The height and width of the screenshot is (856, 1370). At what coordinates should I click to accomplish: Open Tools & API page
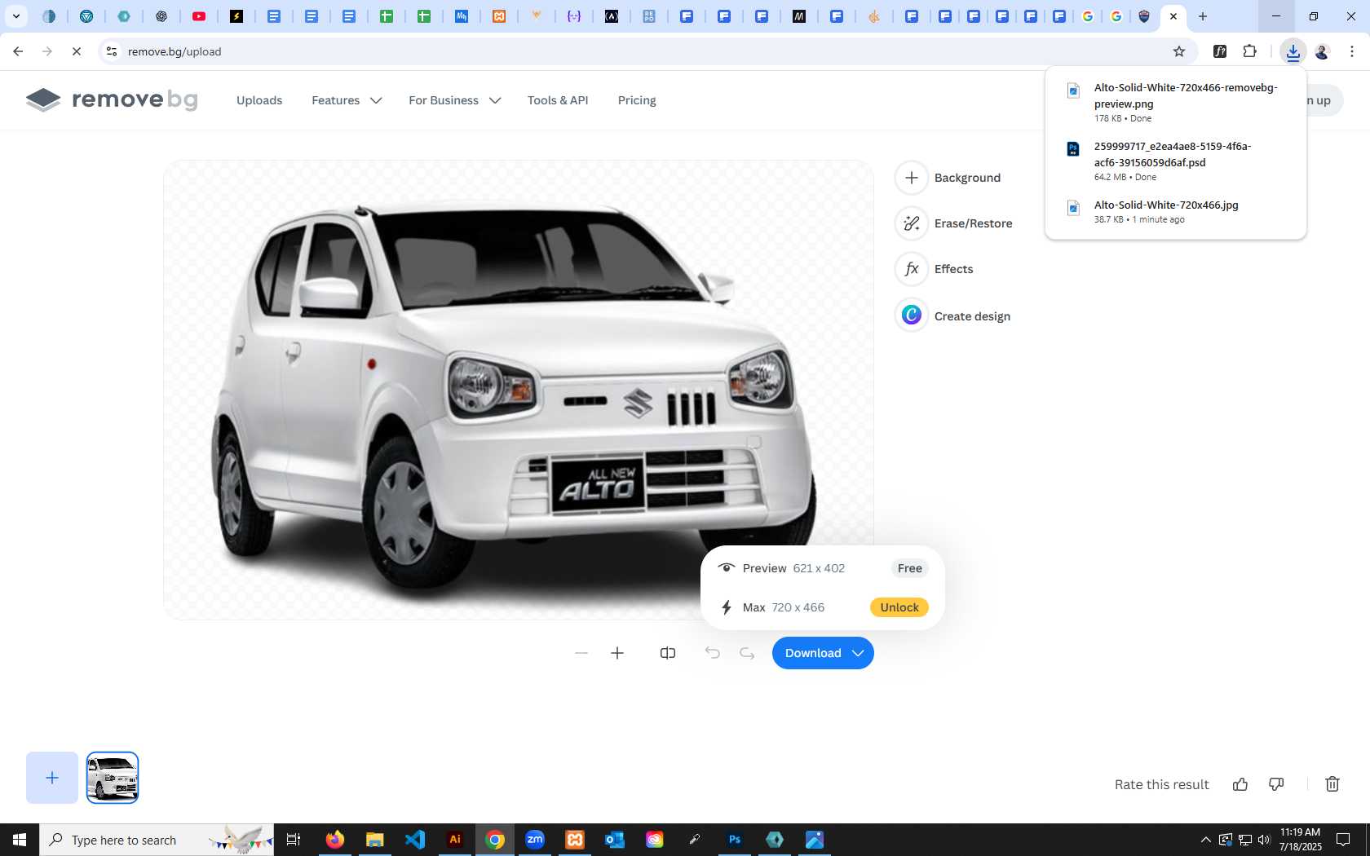pyautogui.click(x=558, y=100)
